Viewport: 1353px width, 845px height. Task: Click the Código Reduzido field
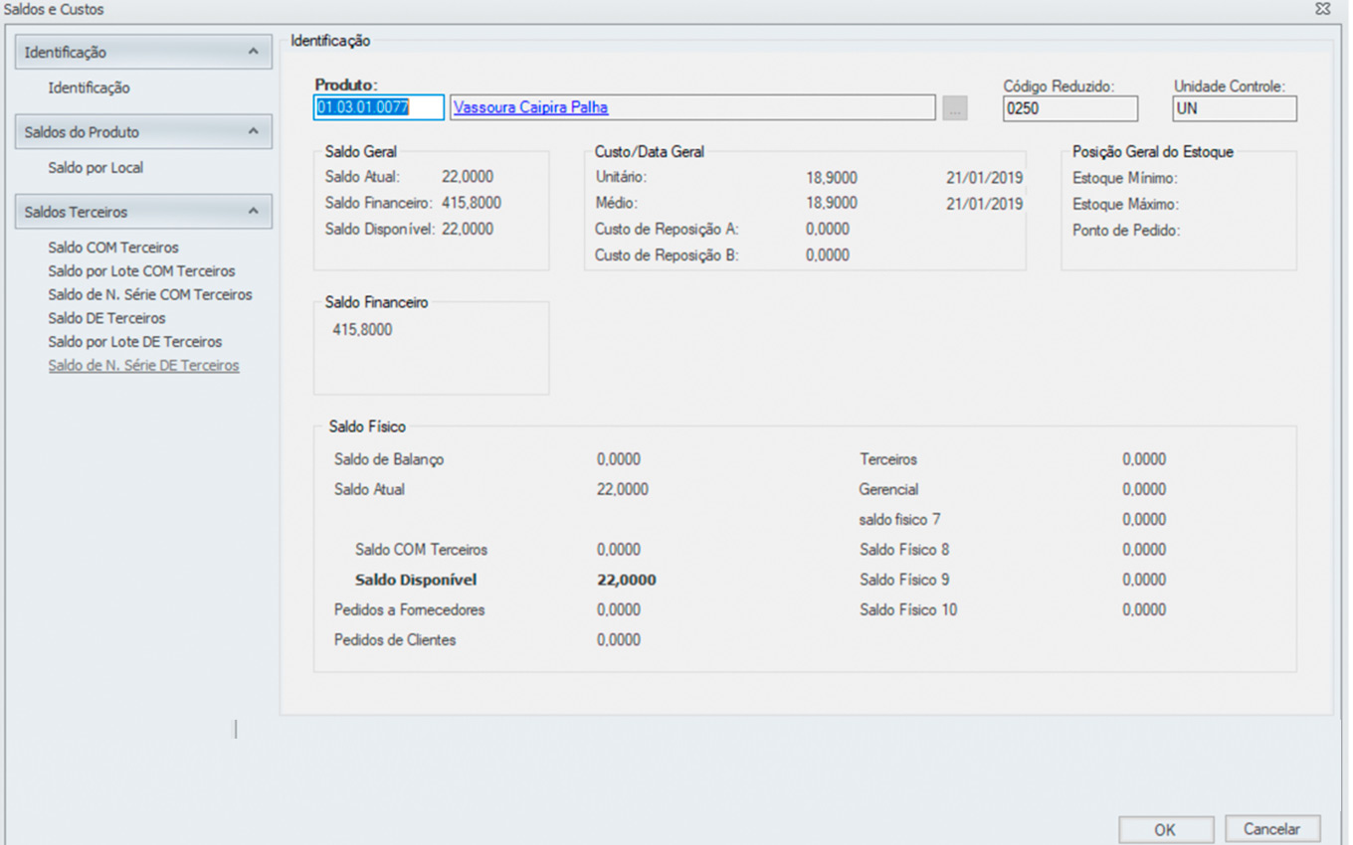click(1069, 108)
